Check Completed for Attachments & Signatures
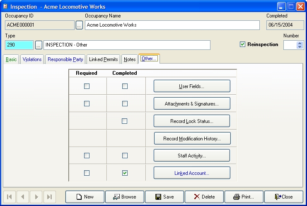Image resolution: width=307 pixels, height=206 pixels. coord(125,103)
